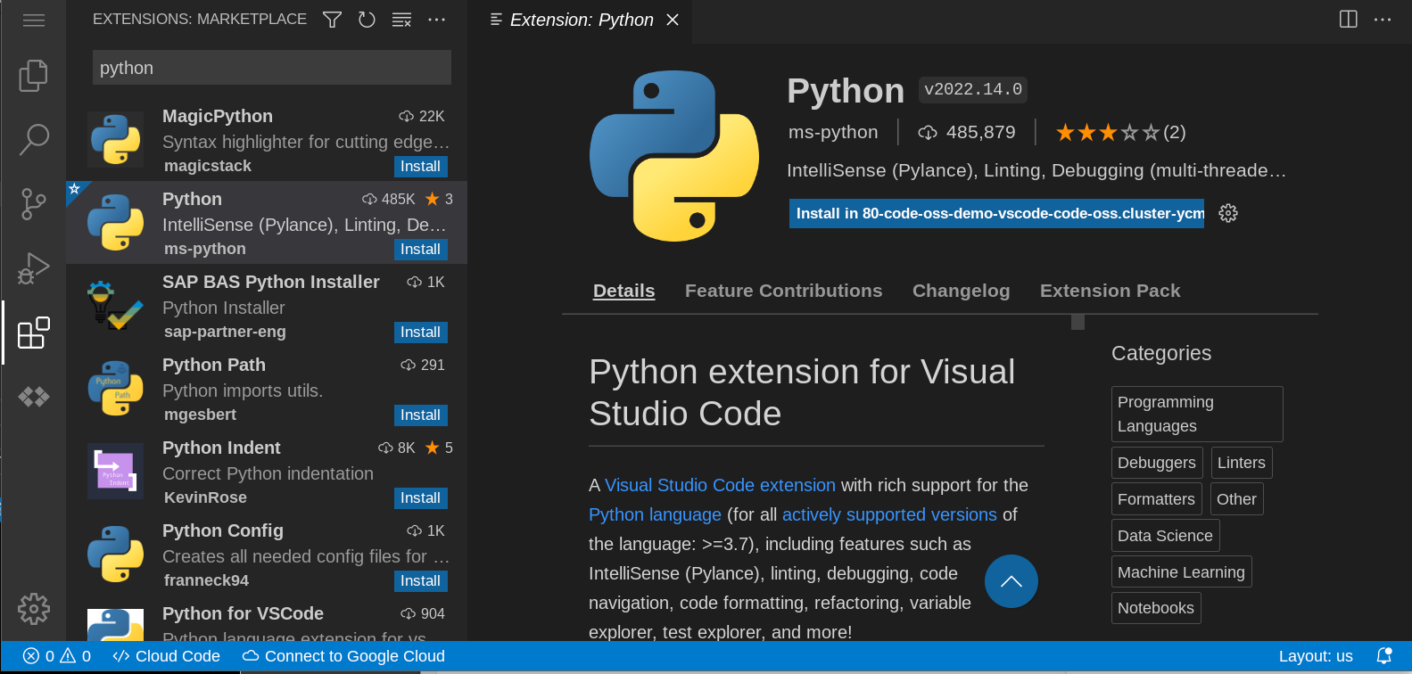Clear extensions search results
1412x674 pixels.
pyautogui.click(x=401, y=20)
